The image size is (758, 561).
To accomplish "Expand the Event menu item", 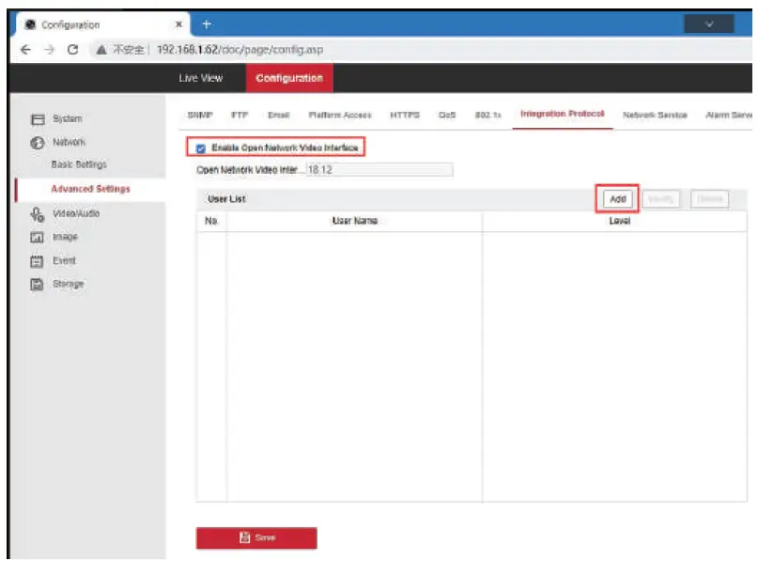I will (64, 260).
